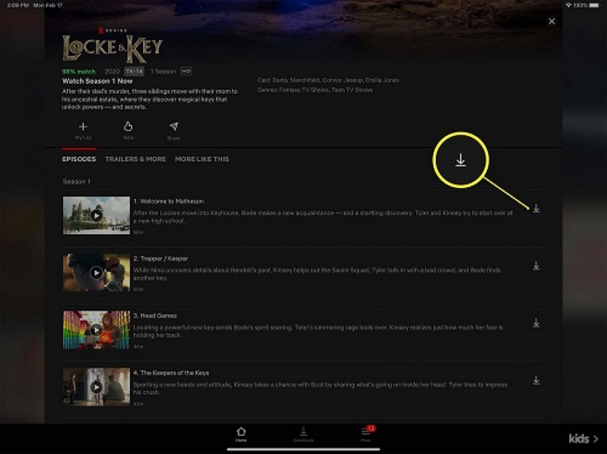
Task: Add Locke & Key to My List
Action: tap(83, 130)
